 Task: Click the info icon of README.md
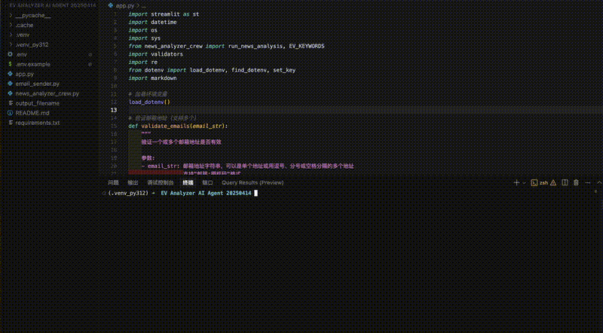11,113
